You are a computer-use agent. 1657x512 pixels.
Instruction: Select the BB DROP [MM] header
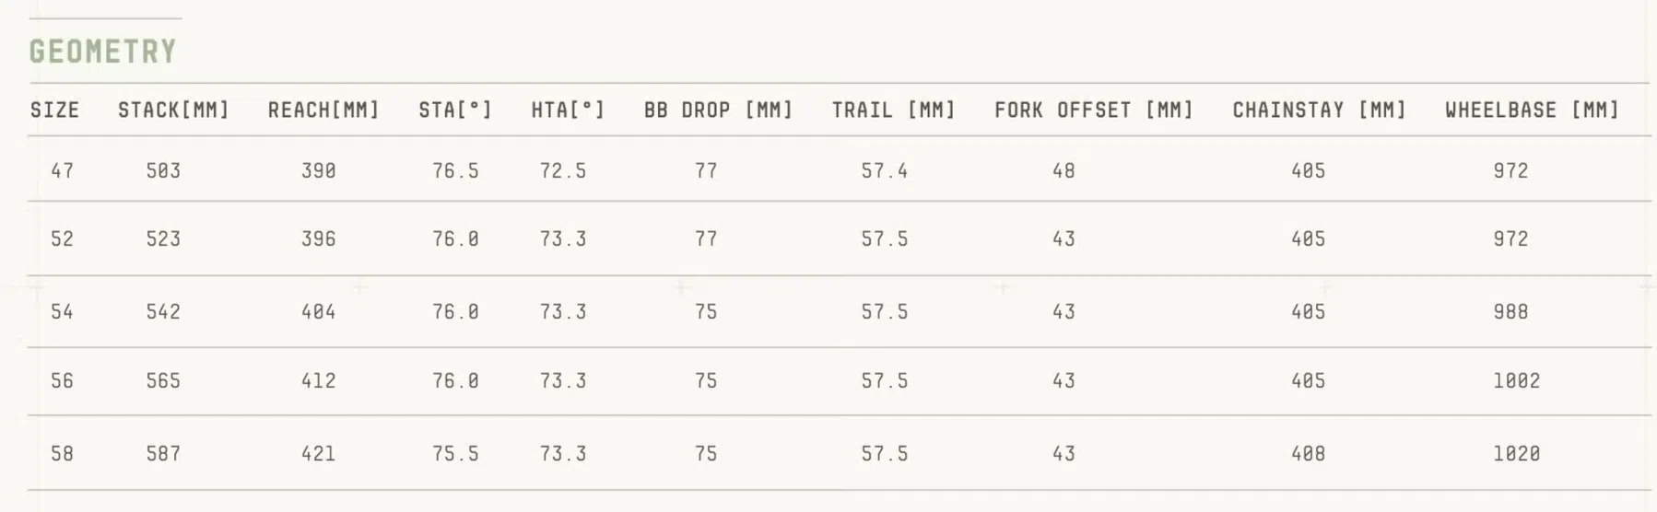coord(718,111)
